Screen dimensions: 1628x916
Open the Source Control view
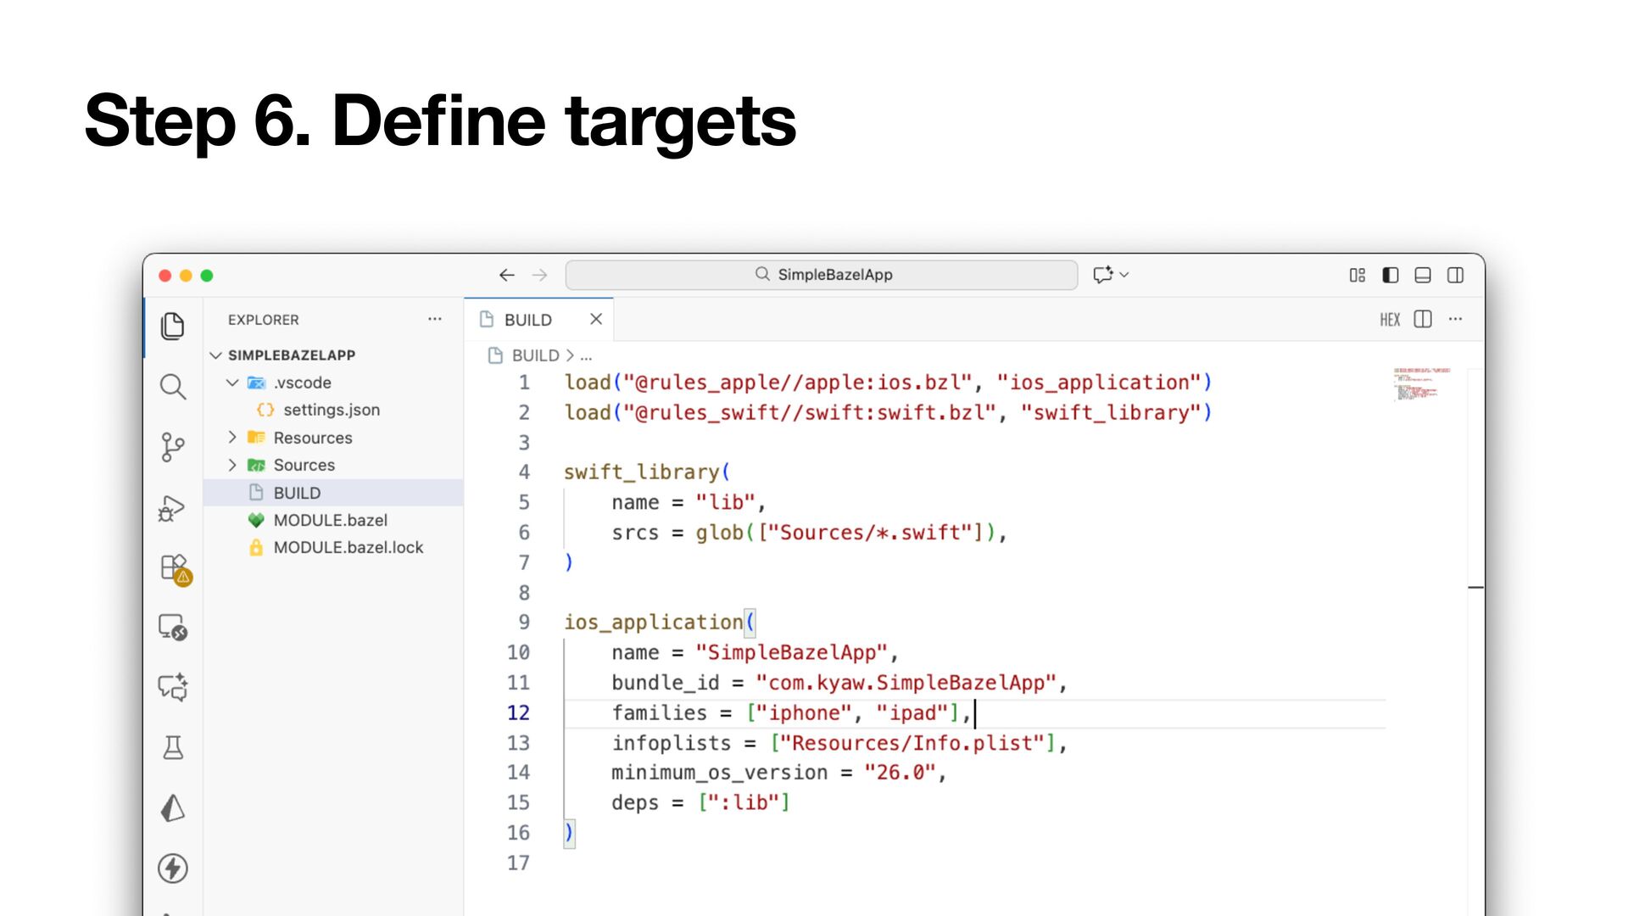pos(173,447)
